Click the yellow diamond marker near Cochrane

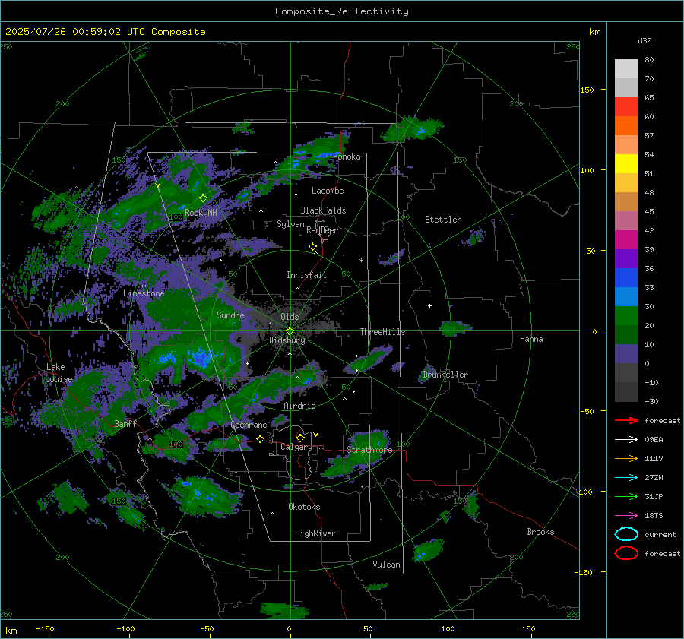pos(261,438)
